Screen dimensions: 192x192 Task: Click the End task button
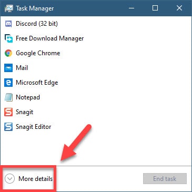coord(165,179)
